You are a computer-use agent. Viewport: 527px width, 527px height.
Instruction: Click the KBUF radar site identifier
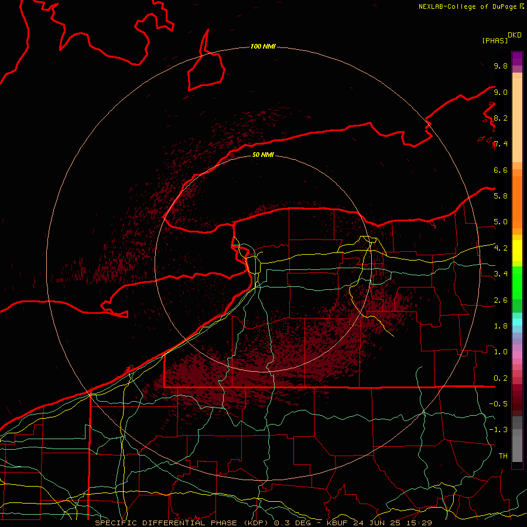(x=338, y=523)
